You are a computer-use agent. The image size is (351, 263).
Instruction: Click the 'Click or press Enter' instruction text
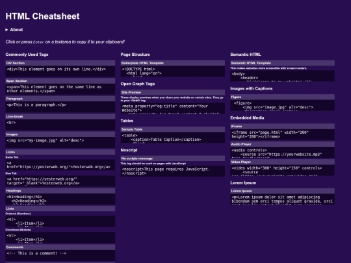[x=65, y=42]
